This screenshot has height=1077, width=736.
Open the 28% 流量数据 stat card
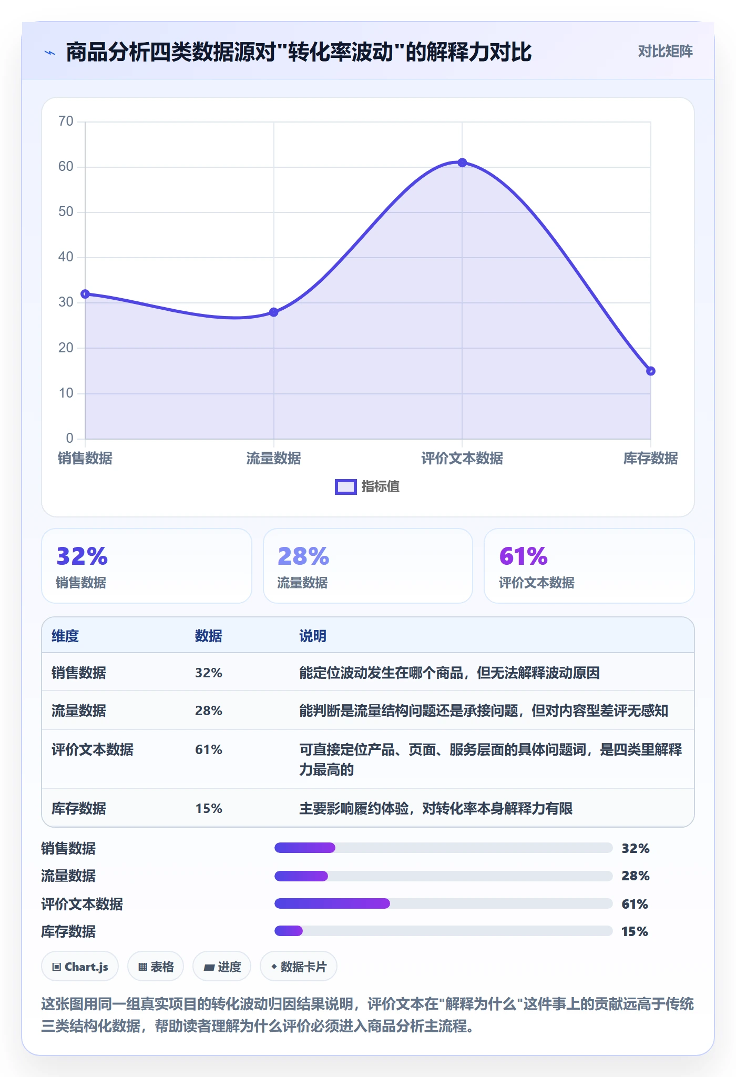368,566
